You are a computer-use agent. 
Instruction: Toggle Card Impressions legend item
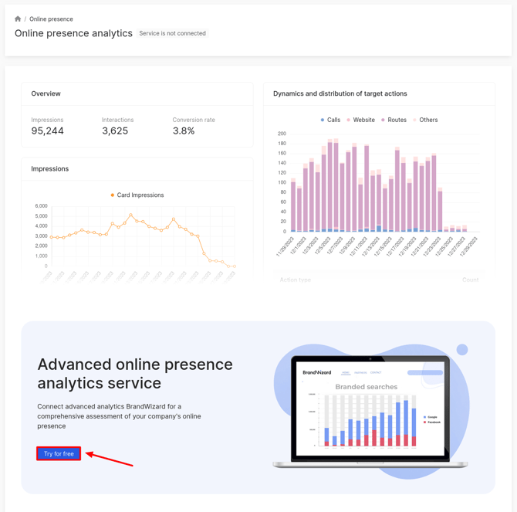137,195
